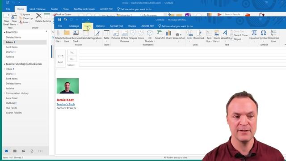Click in the Subject field
Viewport: 286px width, 161px height.
click(x=182, y=65)
